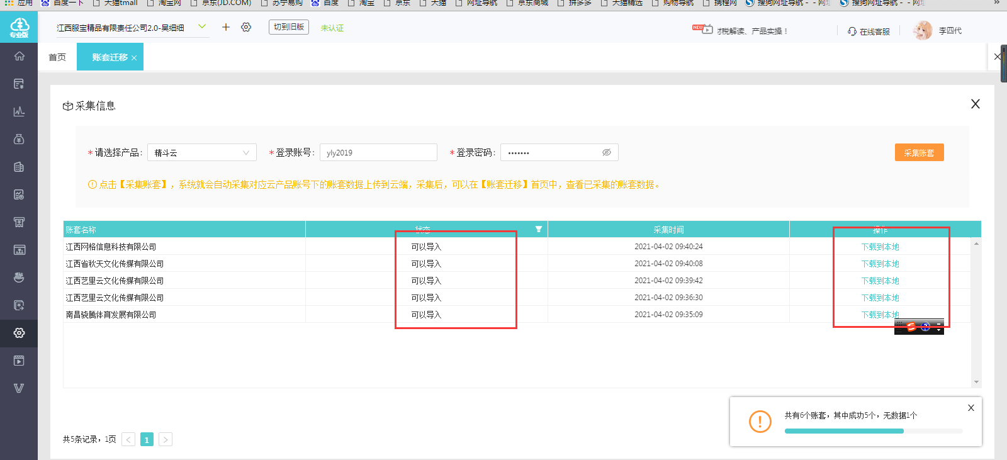
Task: Open the gear icon next to plus
Action: coord(246,27)
